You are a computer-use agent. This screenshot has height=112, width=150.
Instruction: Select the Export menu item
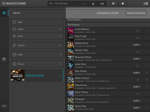pos(37,45)
